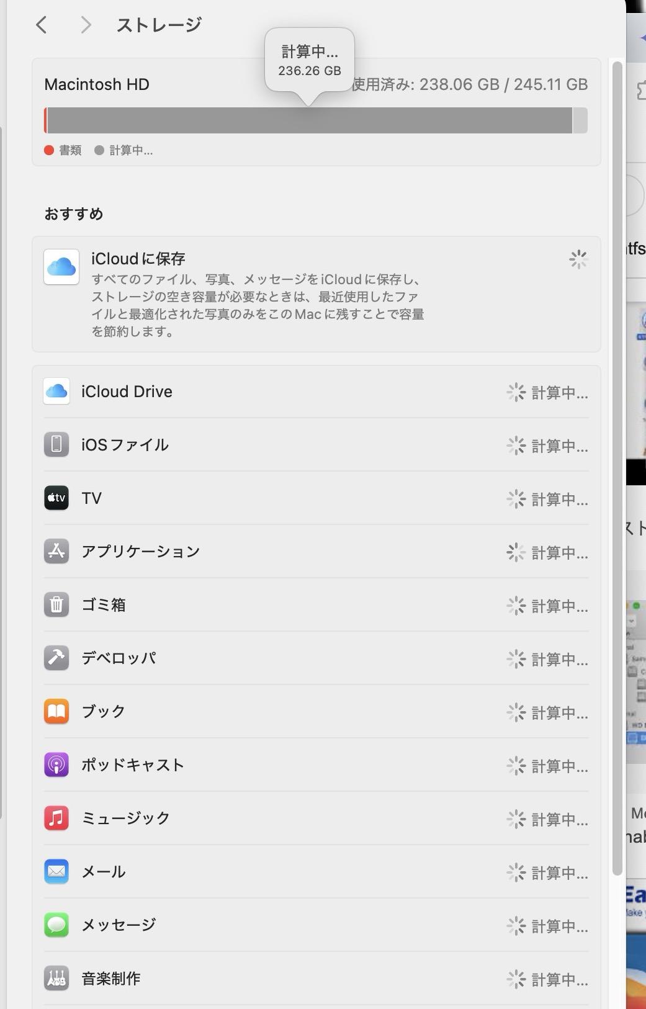The image size is (646, 1009).
Task: Click spinner in the ポッドキャスト row
Action: point(516,766)
